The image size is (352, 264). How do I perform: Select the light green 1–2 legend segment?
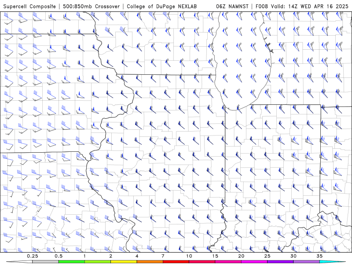(98, 262)
